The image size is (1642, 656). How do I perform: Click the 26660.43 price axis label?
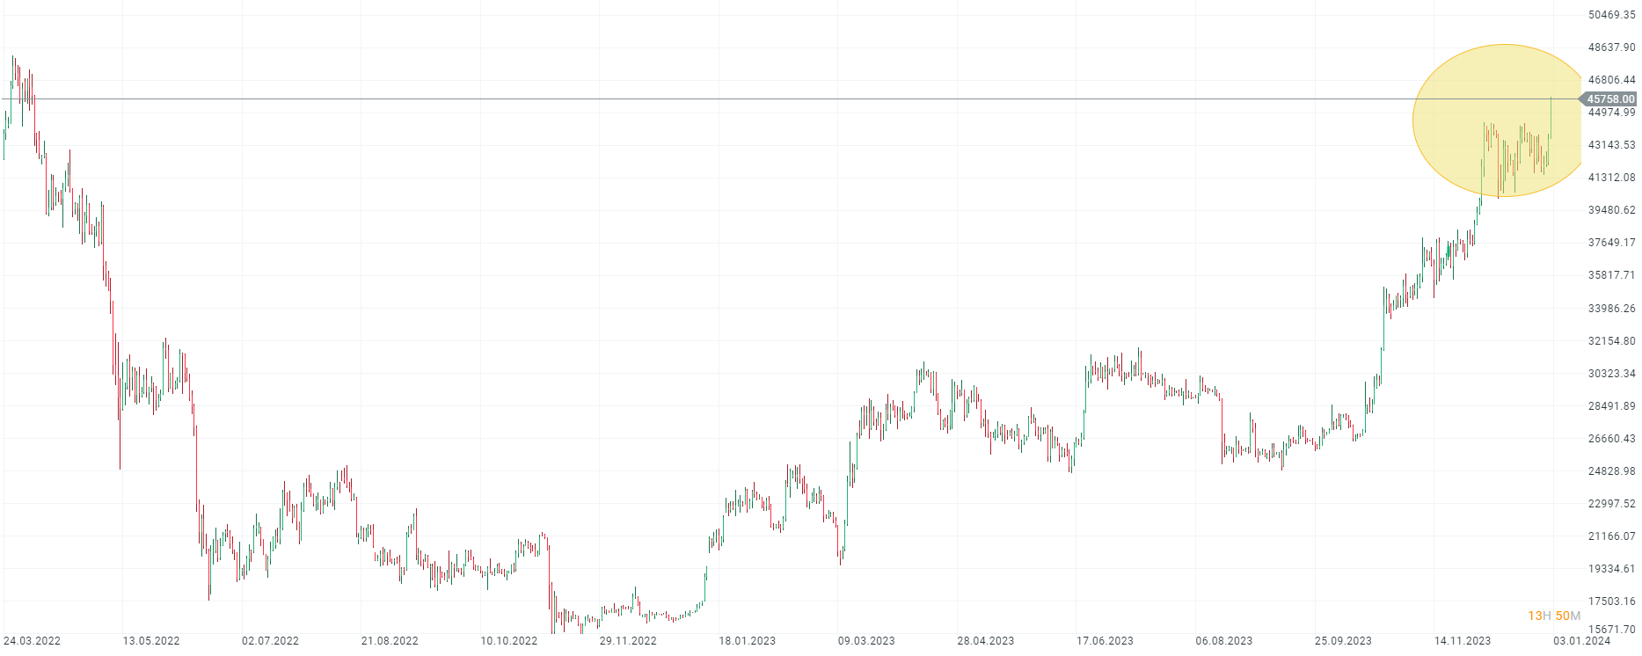tap(1611, 439)
